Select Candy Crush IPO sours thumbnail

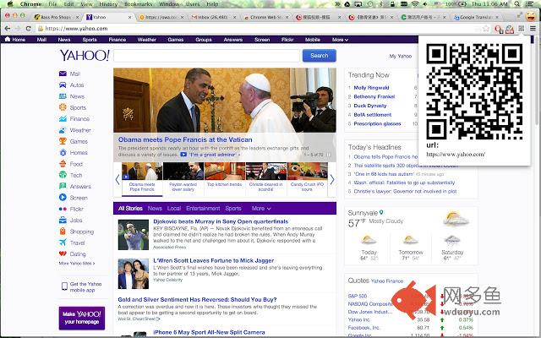tap(307, 177)
